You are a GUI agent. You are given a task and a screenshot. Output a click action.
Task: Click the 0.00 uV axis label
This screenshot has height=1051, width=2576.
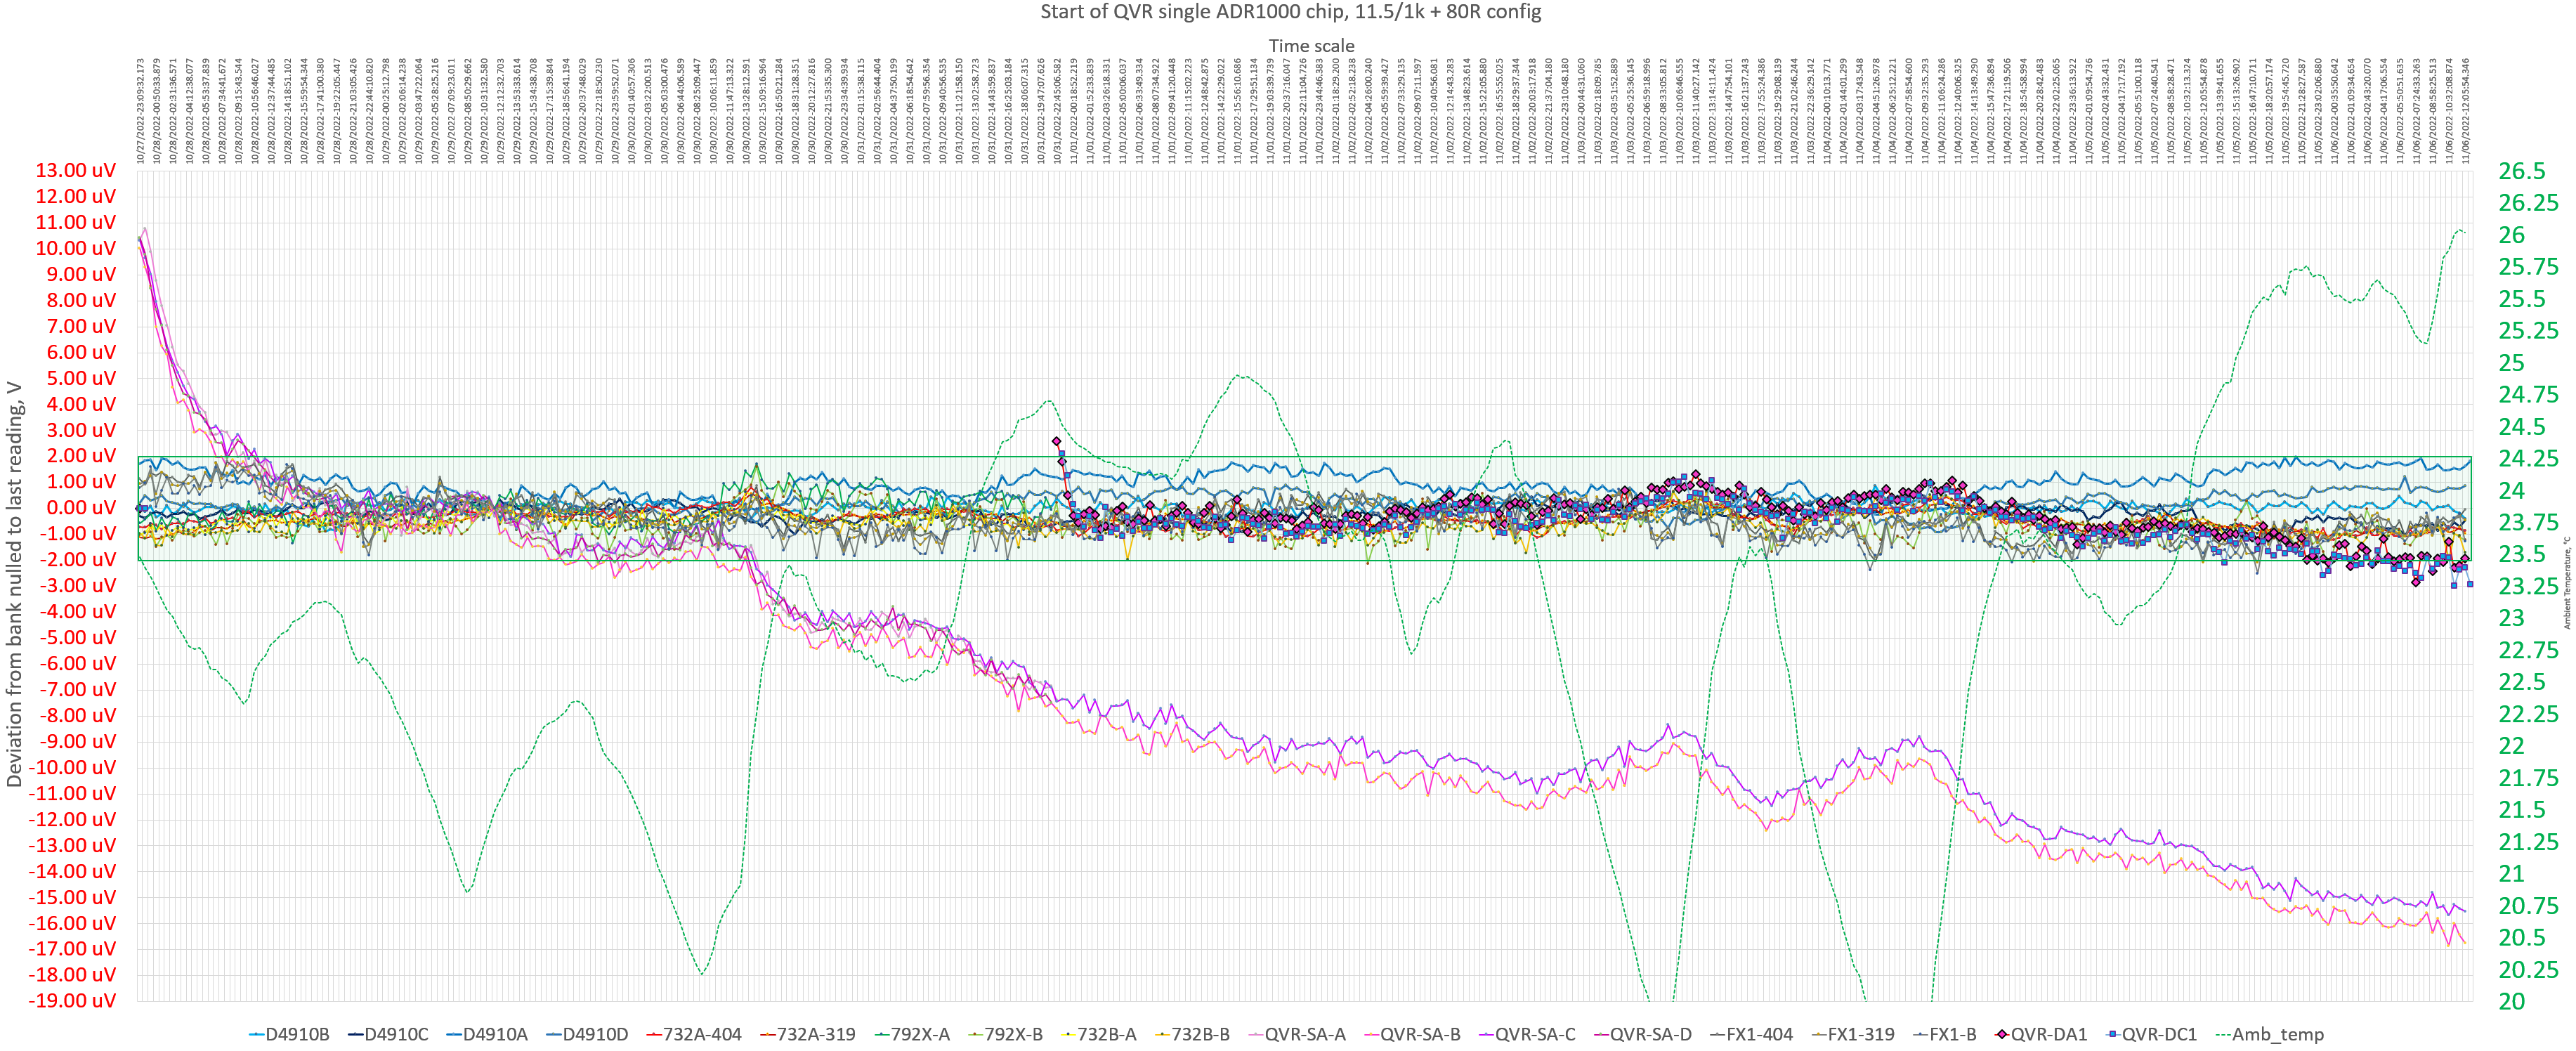point(81,508)
